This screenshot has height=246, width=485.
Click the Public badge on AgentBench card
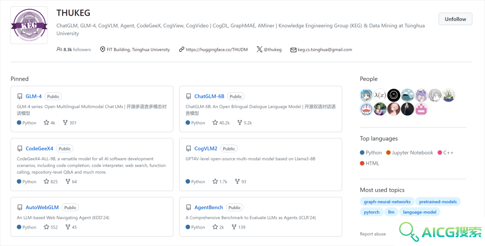point(234,207)
